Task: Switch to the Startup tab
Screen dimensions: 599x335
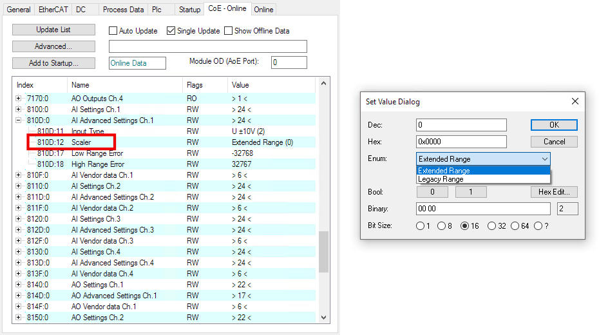Action: [189, 10]
